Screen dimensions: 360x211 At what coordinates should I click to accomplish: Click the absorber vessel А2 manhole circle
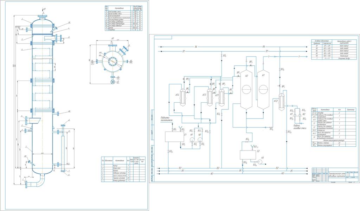click(x=246, y=89)
